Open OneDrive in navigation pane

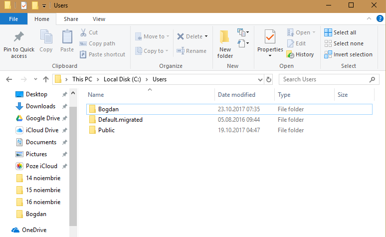29,230
